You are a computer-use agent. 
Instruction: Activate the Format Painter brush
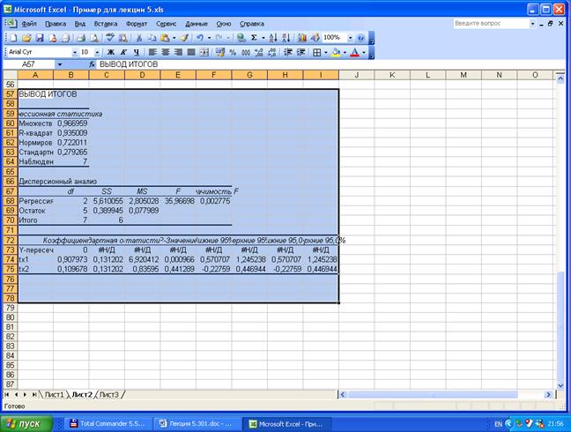(x=184, y=38)
